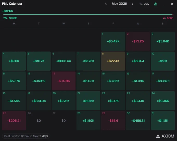
Task: Select the red May 13 cell -$317.96
Action: point(64,81)
